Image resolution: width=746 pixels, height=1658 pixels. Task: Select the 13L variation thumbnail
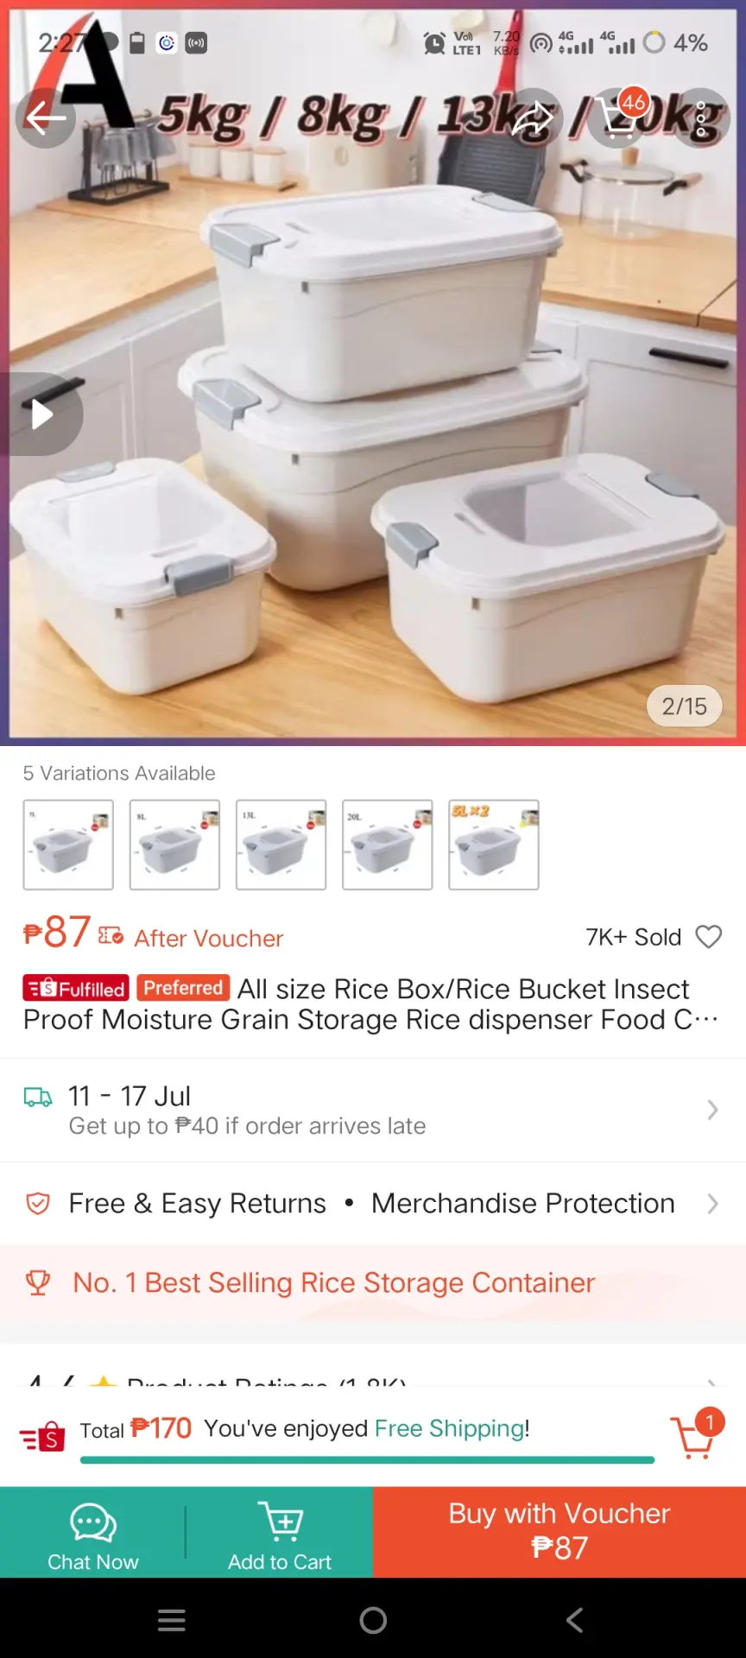point(281,845)
